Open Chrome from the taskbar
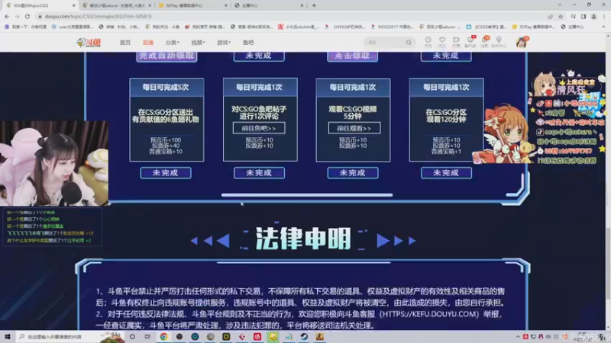Viewport: 611px width, 343px height. [163, 336]
